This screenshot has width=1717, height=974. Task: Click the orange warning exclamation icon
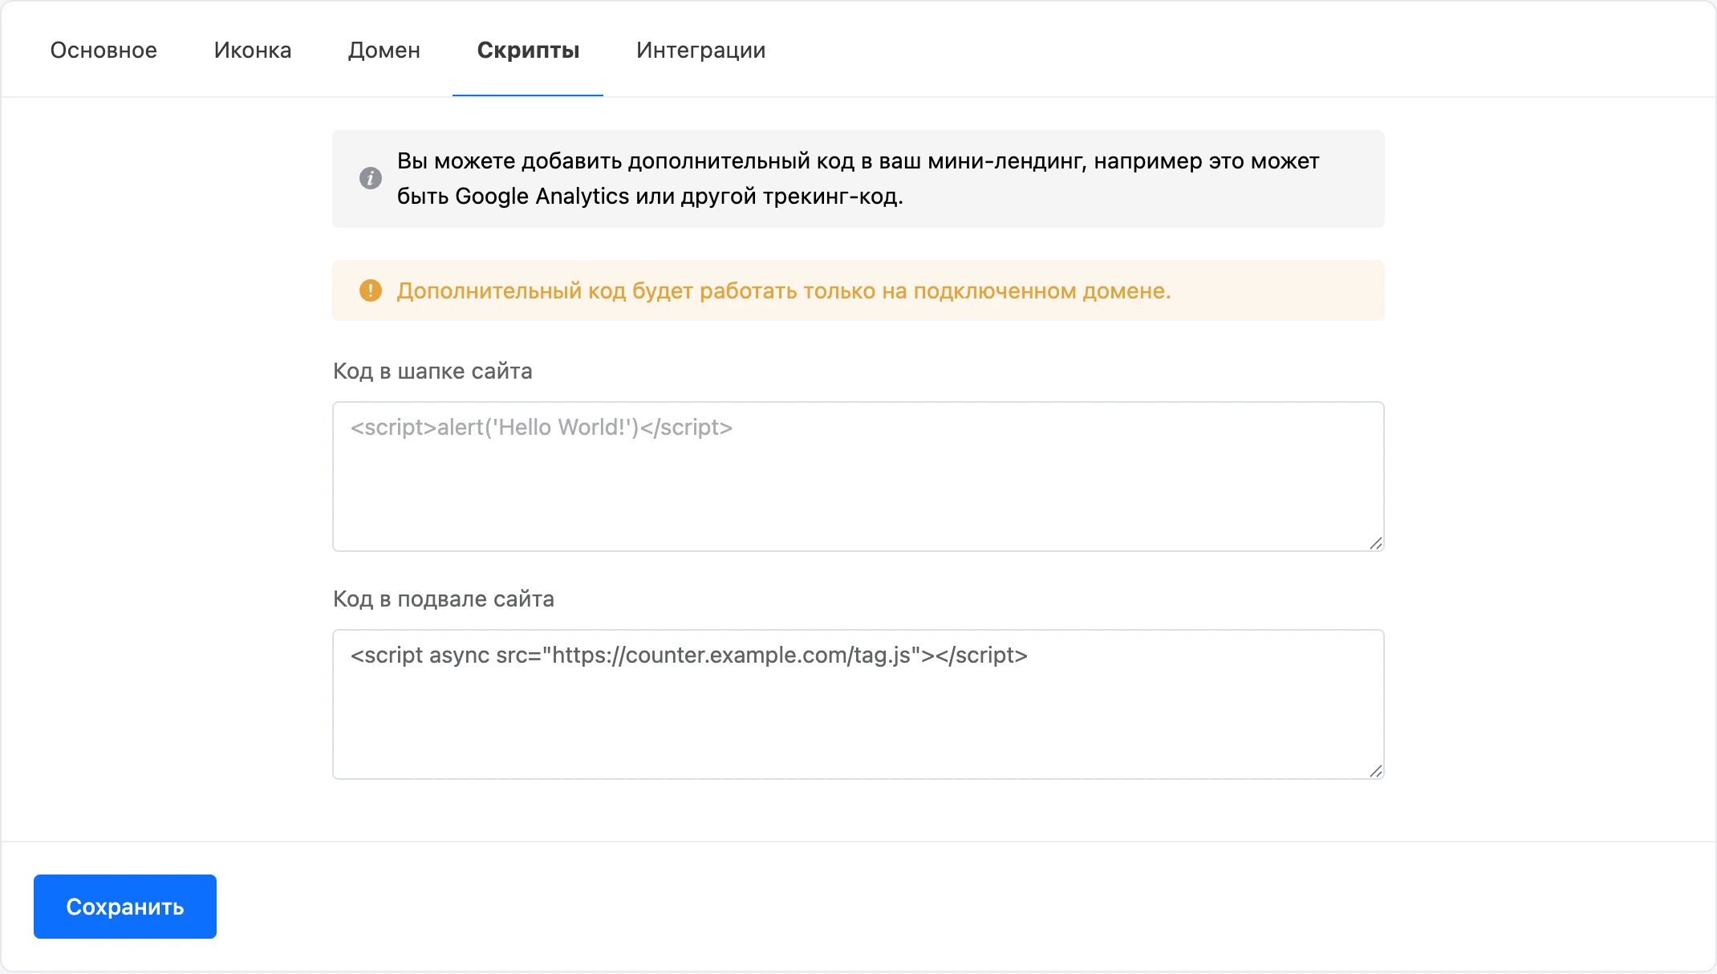(x=370, y=290)
